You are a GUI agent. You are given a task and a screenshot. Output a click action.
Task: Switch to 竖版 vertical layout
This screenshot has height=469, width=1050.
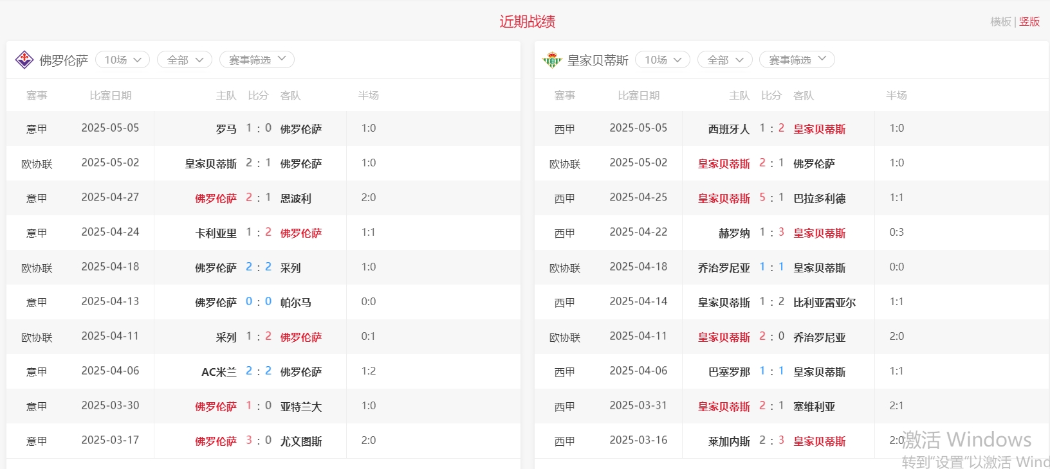coord(1029,22)
